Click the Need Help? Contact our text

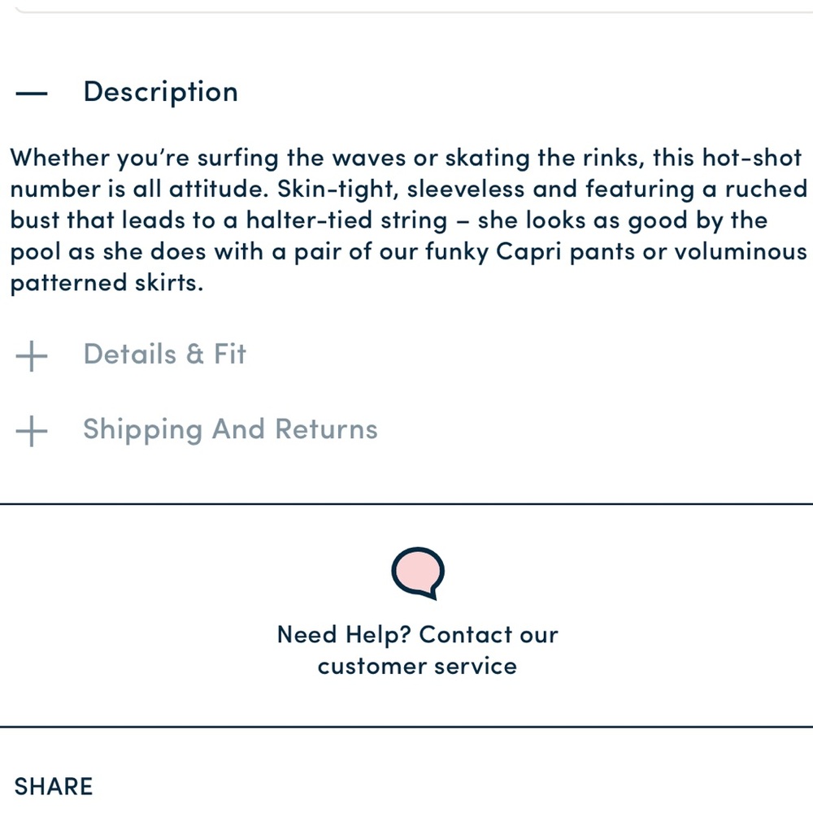pos(418,635)
